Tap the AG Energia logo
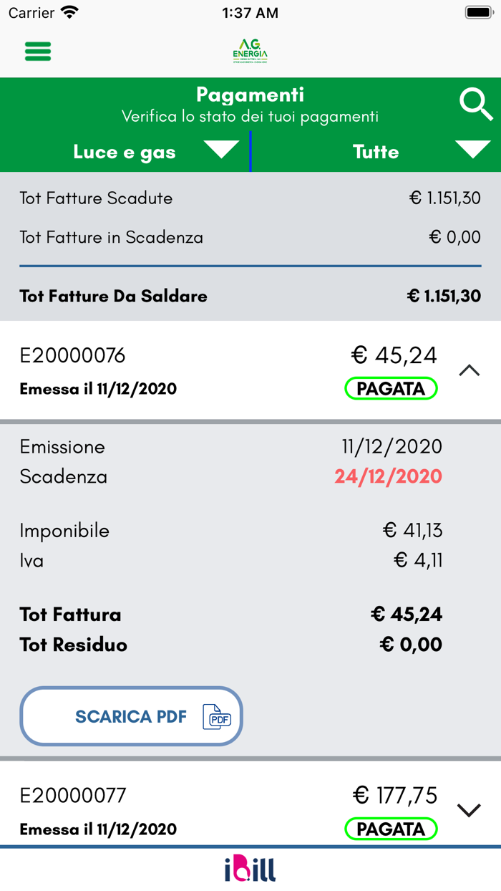501x891 pixels. (250, 52)
